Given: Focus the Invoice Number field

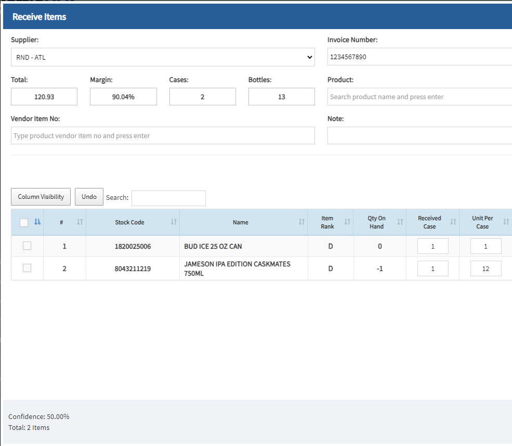Looking at the screenshot, I should tap(419, 57).
